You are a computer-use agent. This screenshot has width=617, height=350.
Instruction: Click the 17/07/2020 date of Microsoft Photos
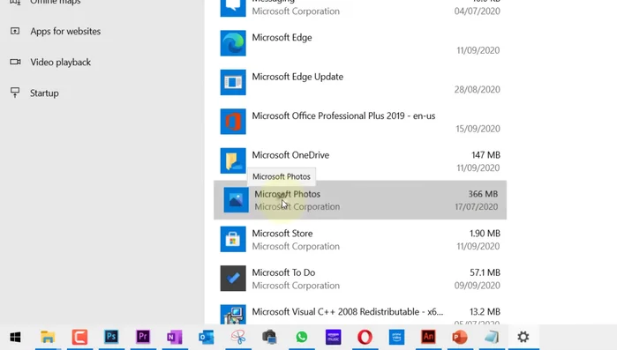pos(476,206)
